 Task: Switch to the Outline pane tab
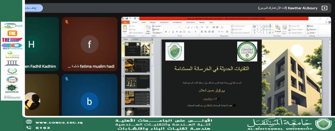point(136,39)
